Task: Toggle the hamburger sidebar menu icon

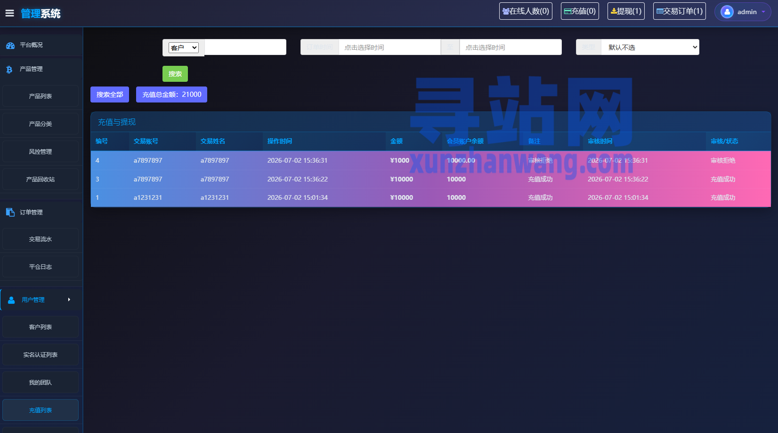Action: click(9, 13)
